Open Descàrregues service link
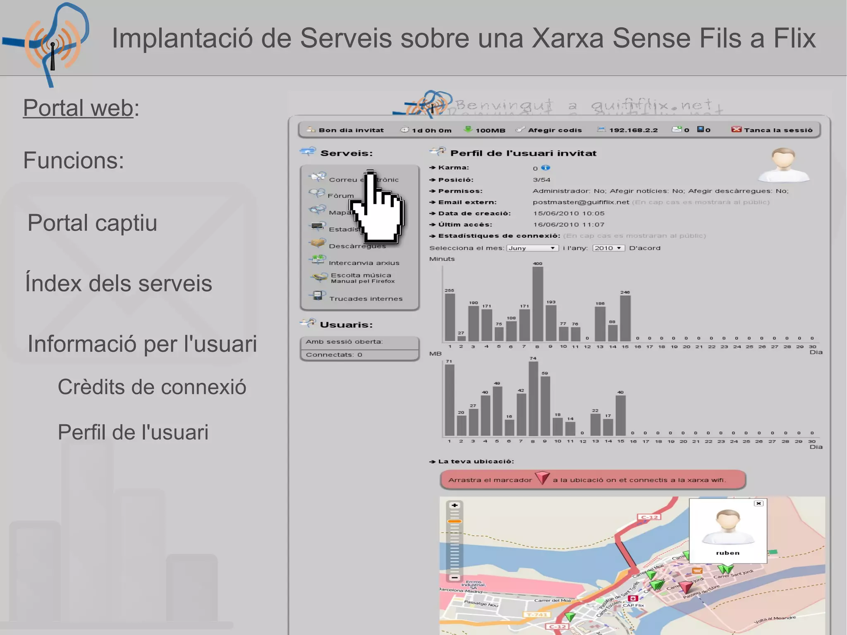 tap(357, 246)
